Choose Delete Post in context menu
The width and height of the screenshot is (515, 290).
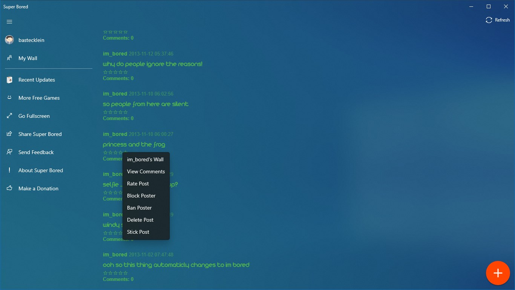pyautogui.click(x=146, y=220)
